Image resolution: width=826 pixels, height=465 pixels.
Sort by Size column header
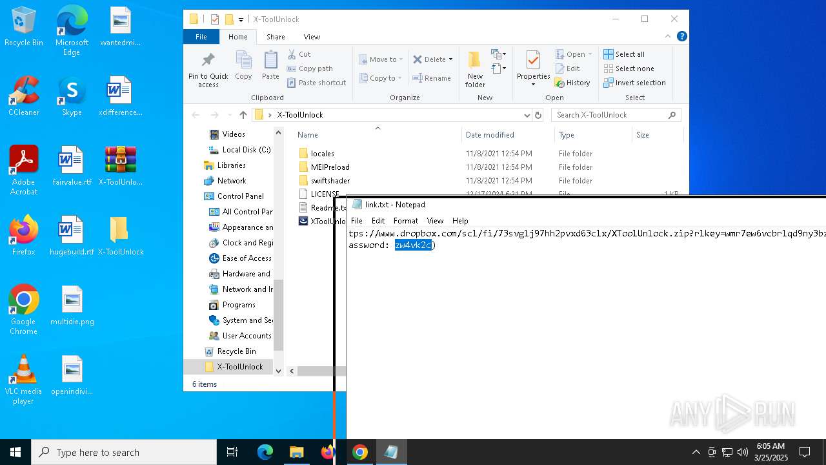pos(657,135)
